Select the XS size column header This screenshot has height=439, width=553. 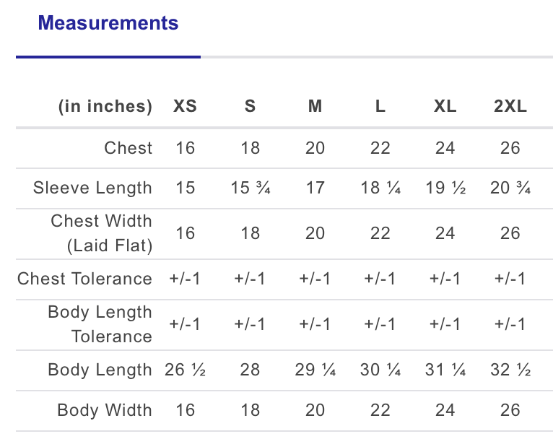[185, 106]
